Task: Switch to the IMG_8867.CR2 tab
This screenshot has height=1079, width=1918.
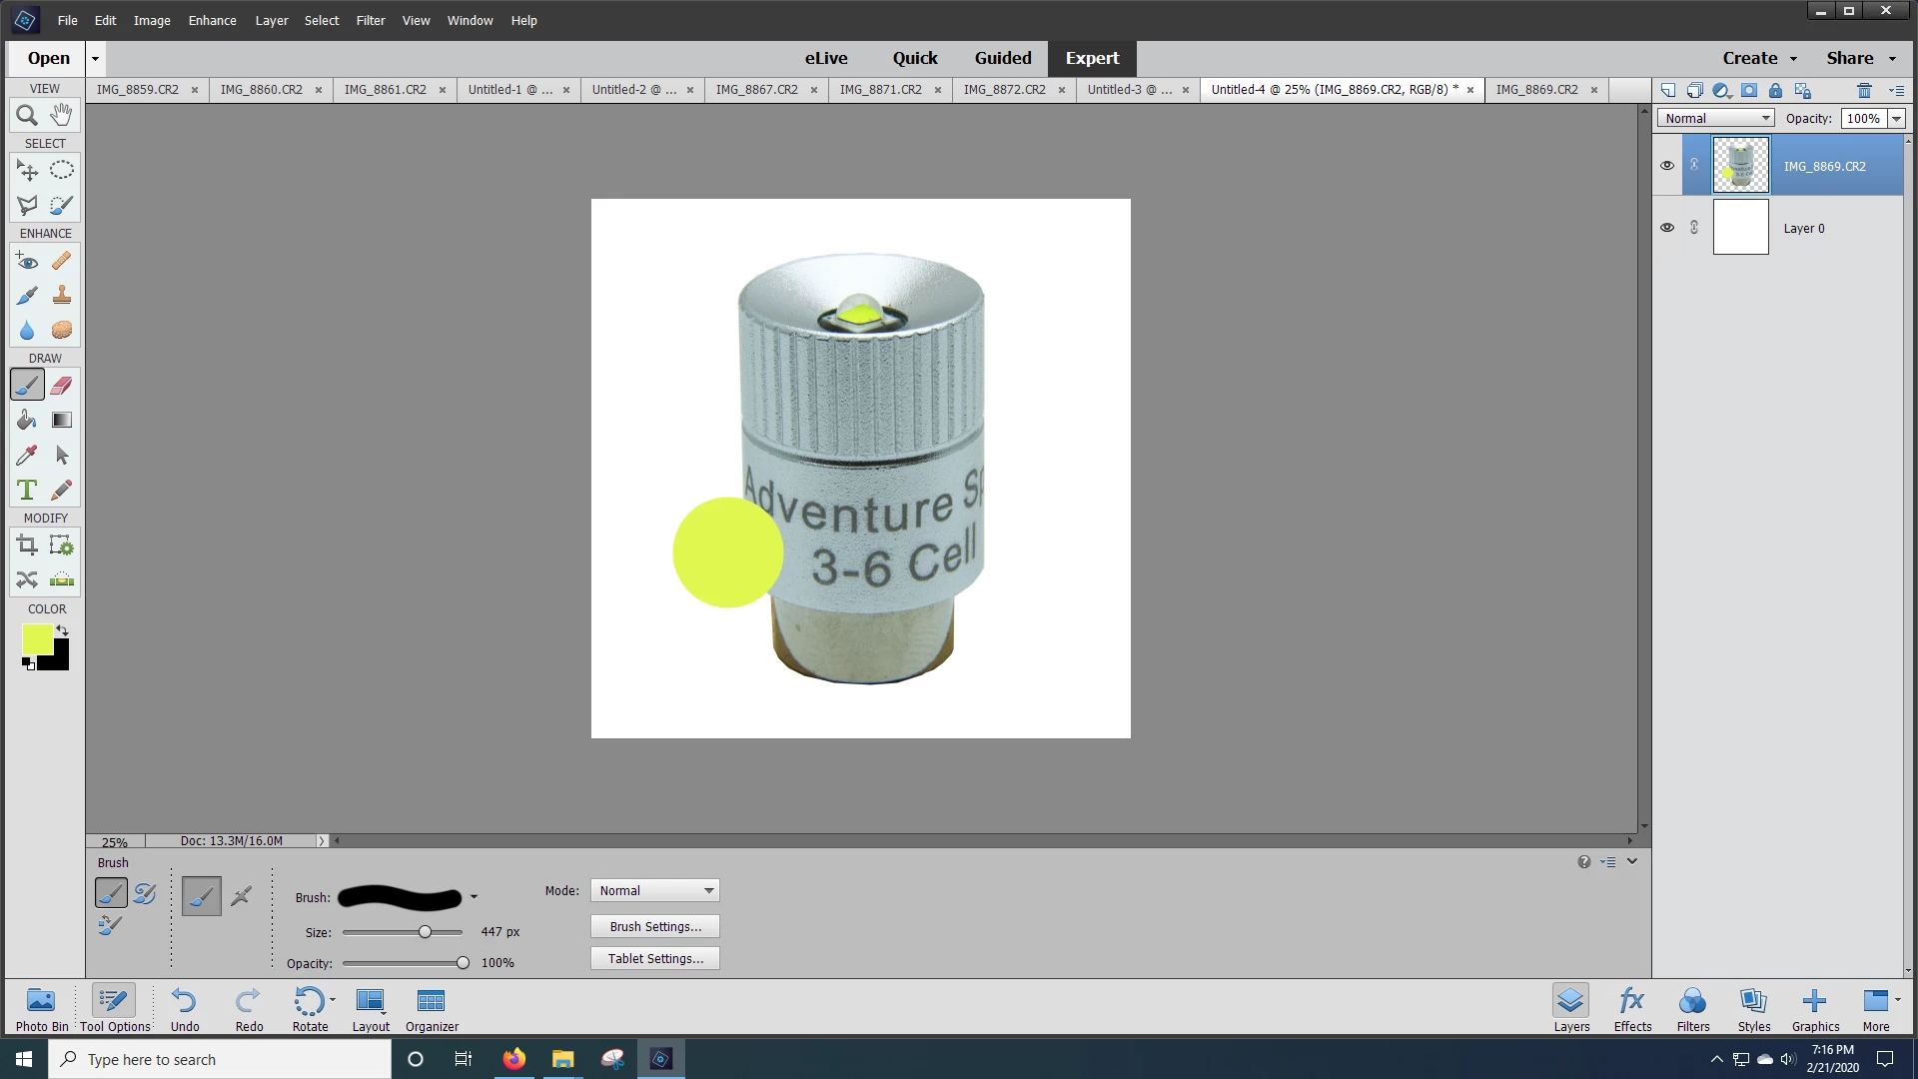Action: 756,89
